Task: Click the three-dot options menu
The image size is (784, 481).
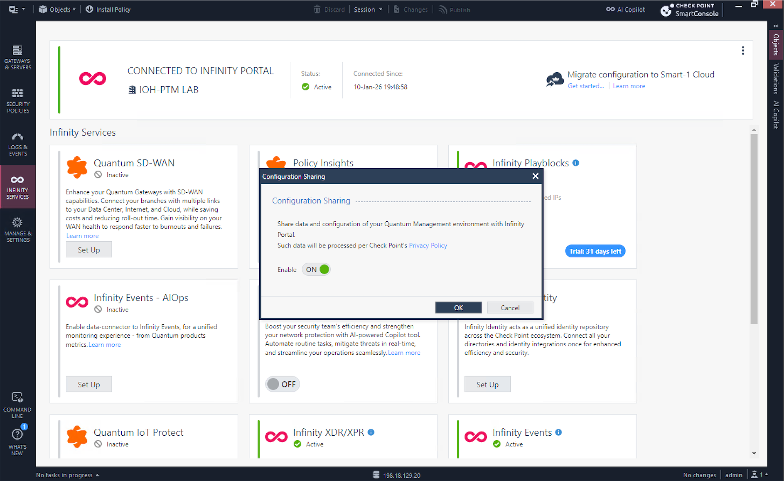Action: pyautogui.click(x=743, y=50)
